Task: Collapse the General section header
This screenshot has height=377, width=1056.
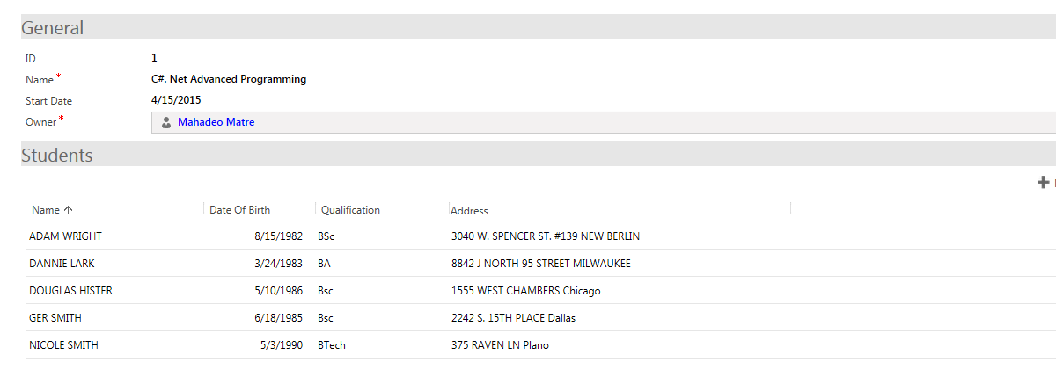Action: point(53,27)
